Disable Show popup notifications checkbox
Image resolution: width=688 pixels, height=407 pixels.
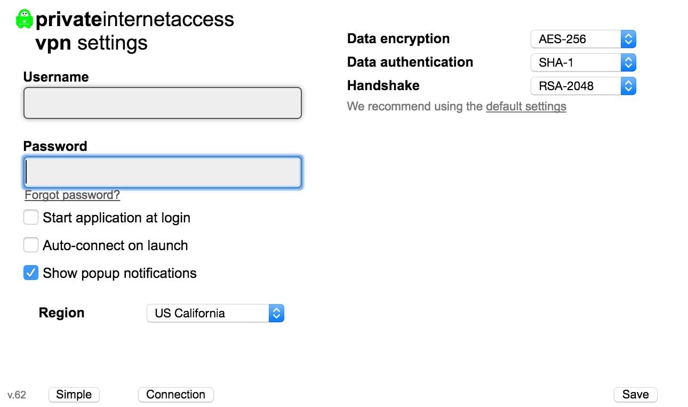(x=31, y=273)
